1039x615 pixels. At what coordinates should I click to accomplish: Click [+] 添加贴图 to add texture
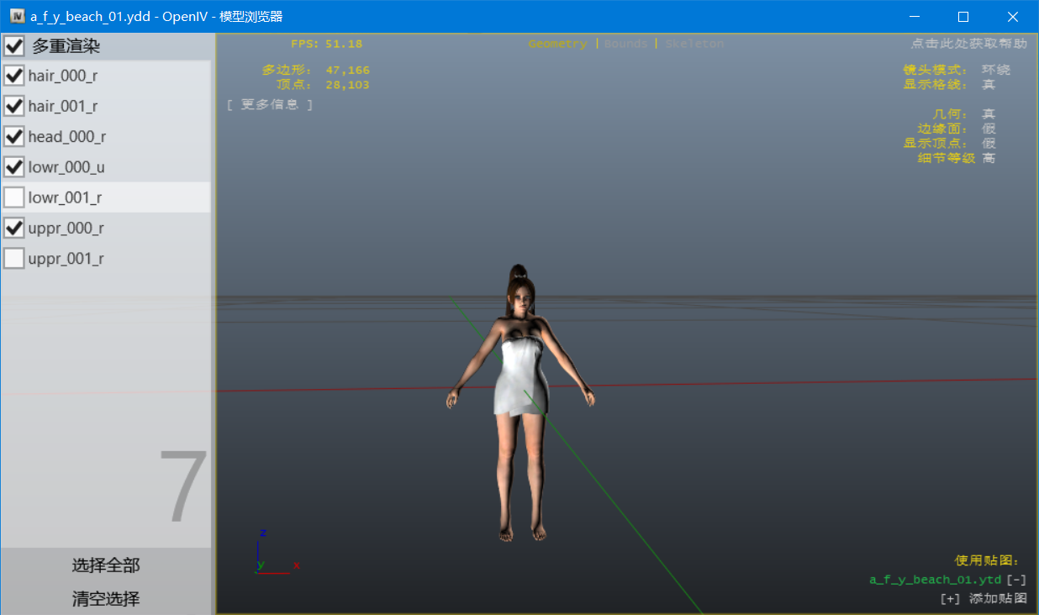pos(984,599)
